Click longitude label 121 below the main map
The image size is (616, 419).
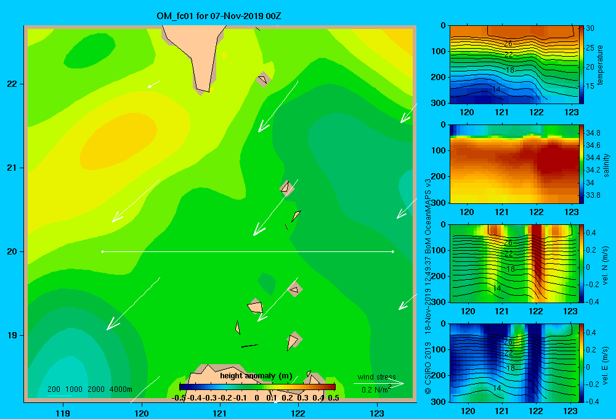coord(220,413)
